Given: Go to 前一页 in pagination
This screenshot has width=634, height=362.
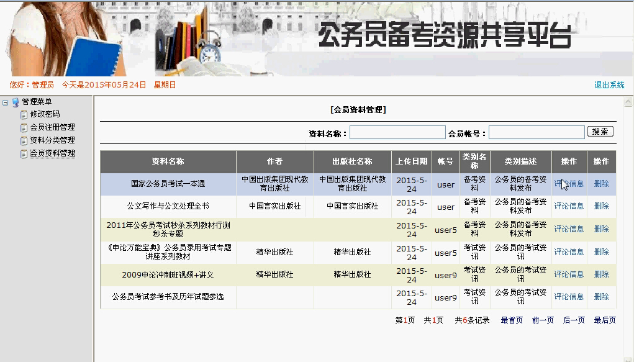Looking at the screenshot, I should point(543,320).
